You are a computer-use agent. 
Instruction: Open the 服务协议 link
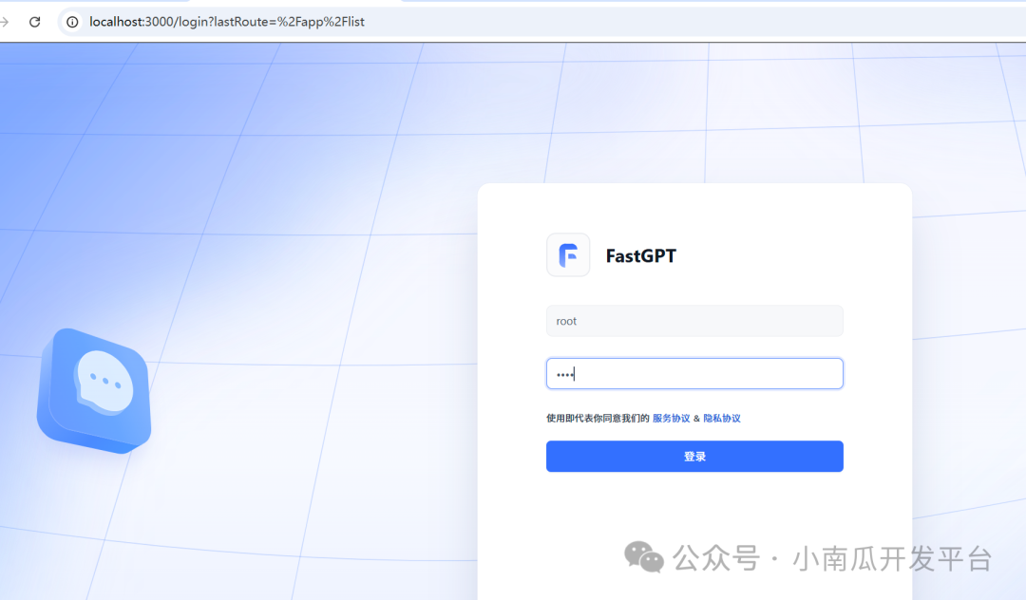[671, 419]
